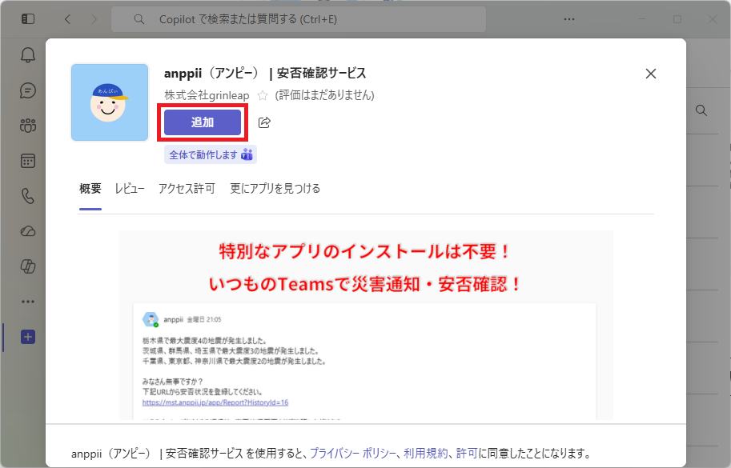Open settings and more ellipsis in title bar

(569, 19)
